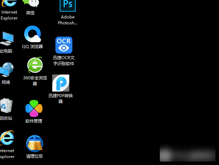Click the 清理垃圾 broom icon
This screenshot has height=165, width=219.
(x=34, y=143)
